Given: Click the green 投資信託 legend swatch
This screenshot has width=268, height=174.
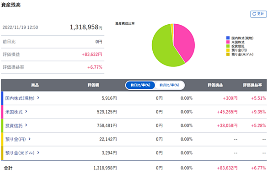Looking at the screenshot, I should pyautogui.click(x=228, y=46).
